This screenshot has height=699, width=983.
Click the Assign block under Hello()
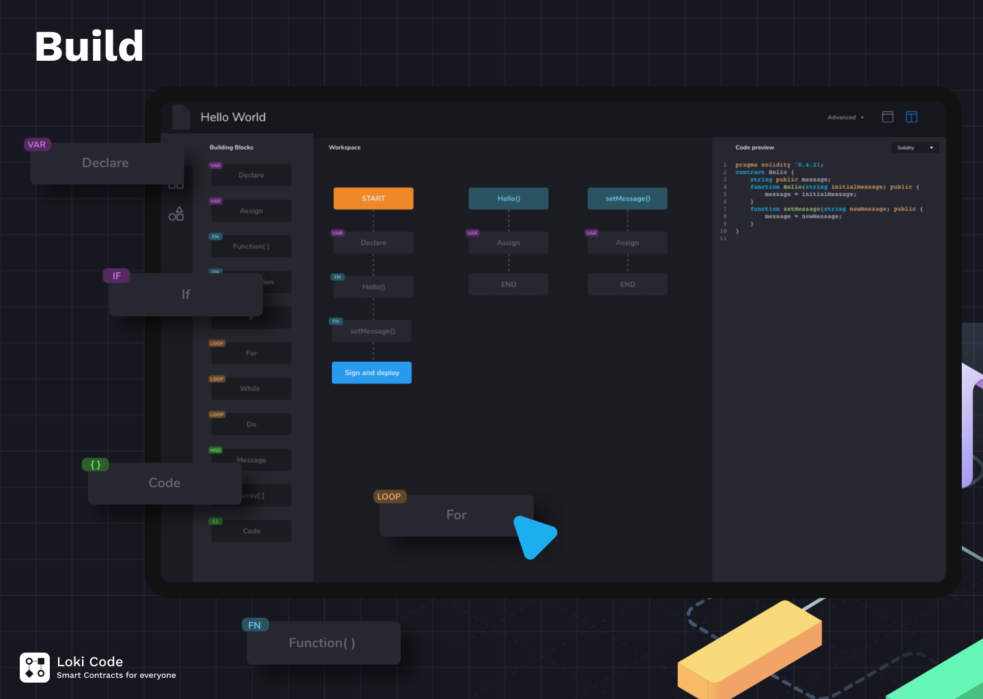coord(509,242)
